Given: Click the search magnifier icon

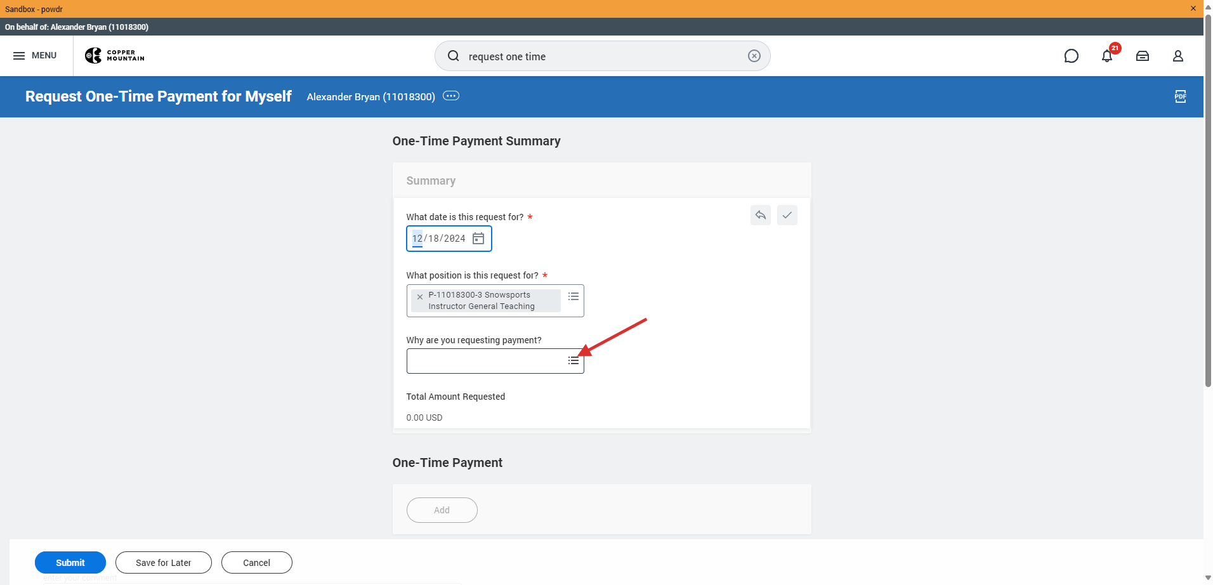Looking at the screenshot, I should click(x=454, y=56).
